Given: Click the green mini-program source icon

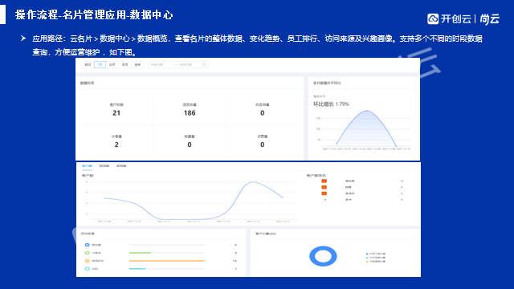Looking at the screenshot, I should pyautogui.click(x=88, y=253).
